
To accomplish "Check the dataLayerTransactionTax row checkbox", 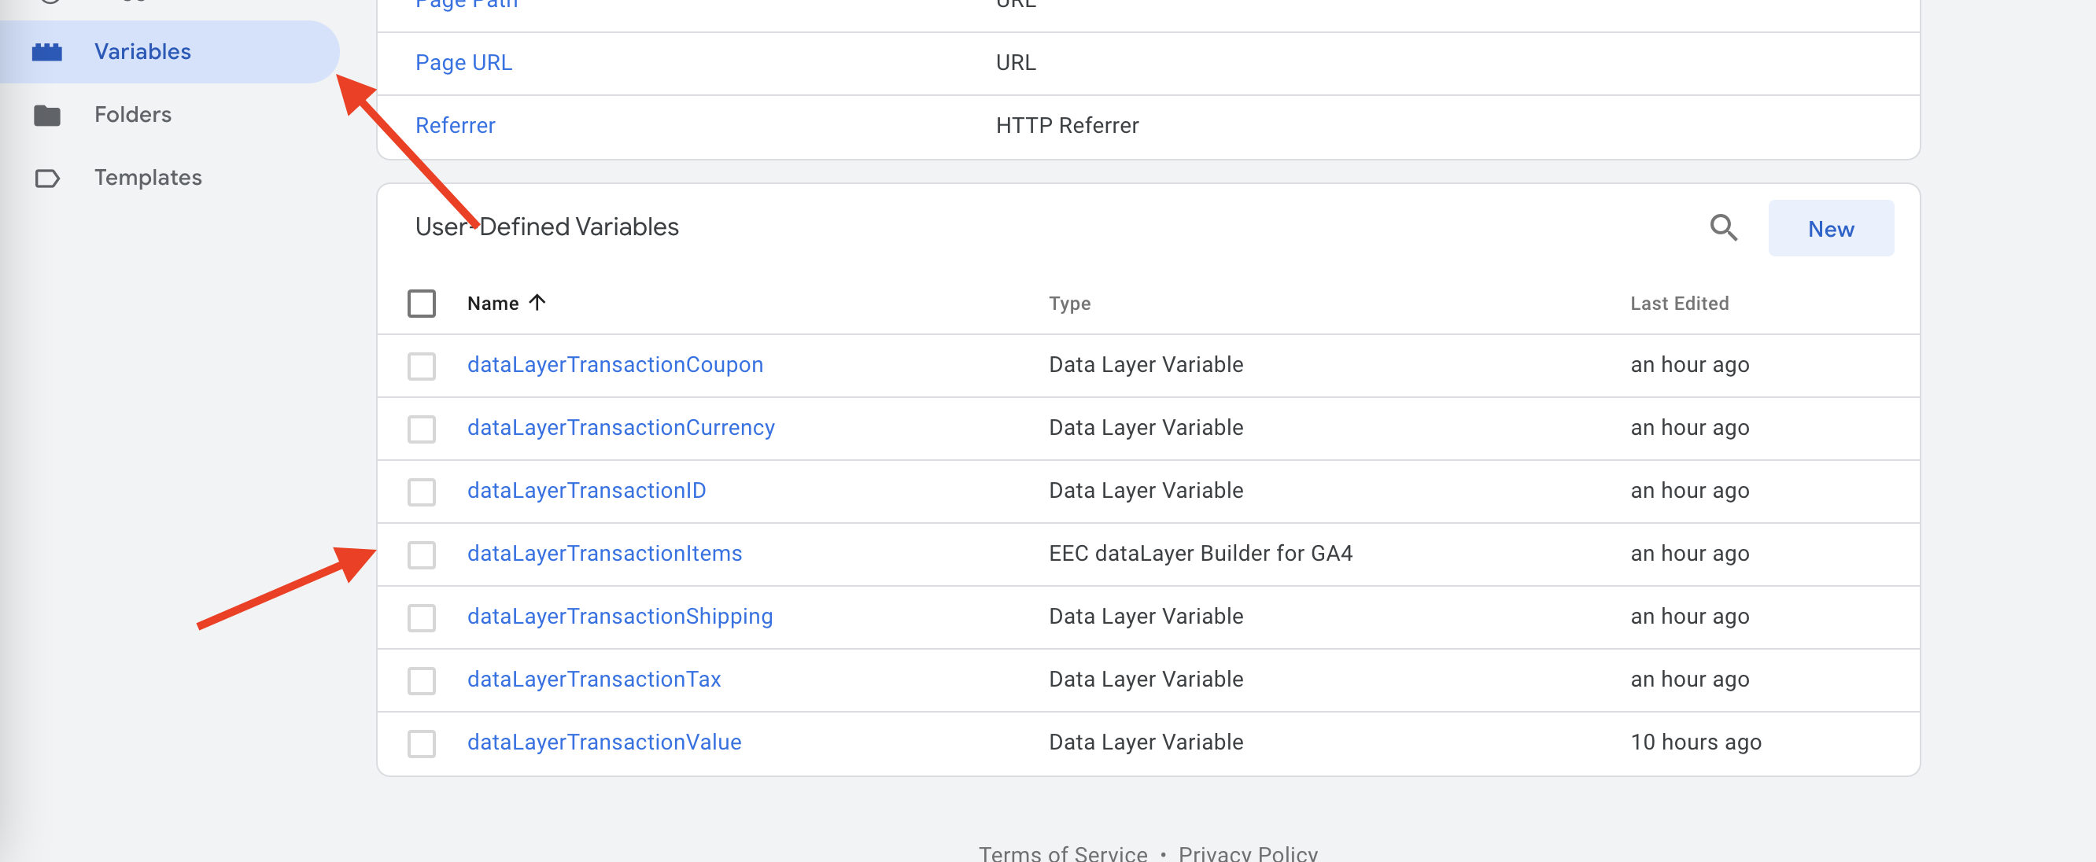I will point(422,680).
